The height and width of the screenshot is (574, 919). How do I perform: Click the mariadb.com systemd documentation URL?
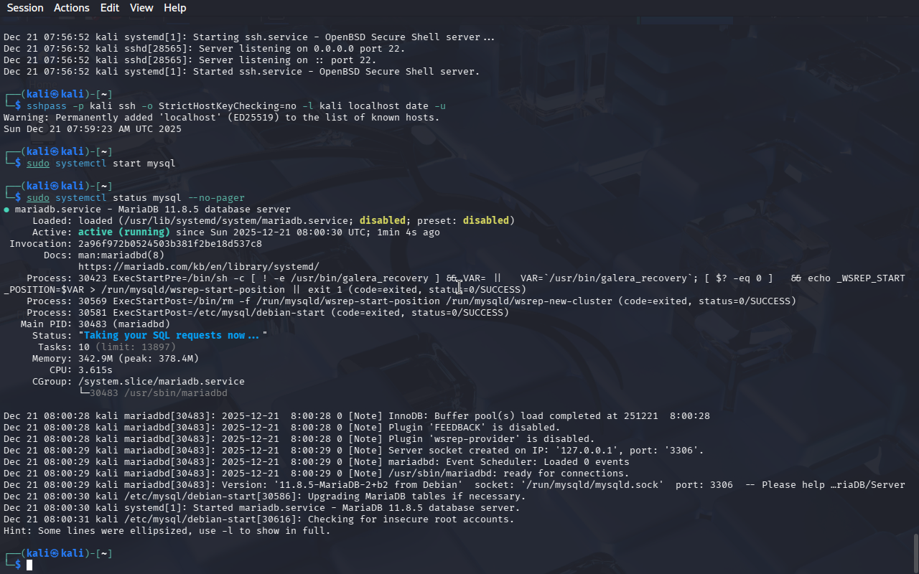(199, 267)
